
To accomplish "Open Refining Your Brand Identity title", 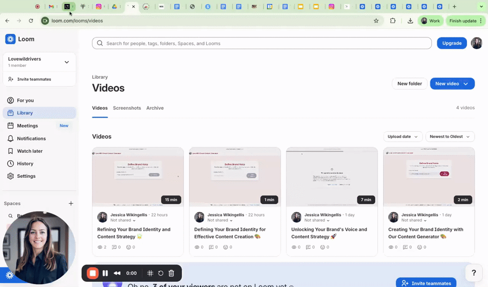I will coord(134,233).
